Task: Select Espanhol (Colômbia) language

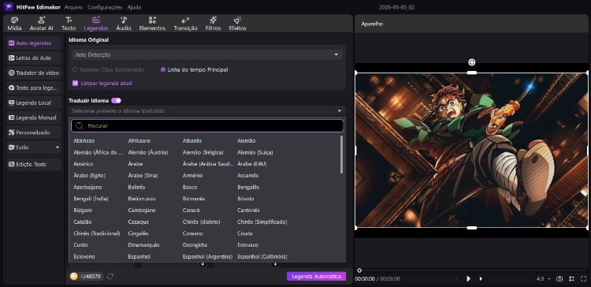Action: (x=262, y=256)
